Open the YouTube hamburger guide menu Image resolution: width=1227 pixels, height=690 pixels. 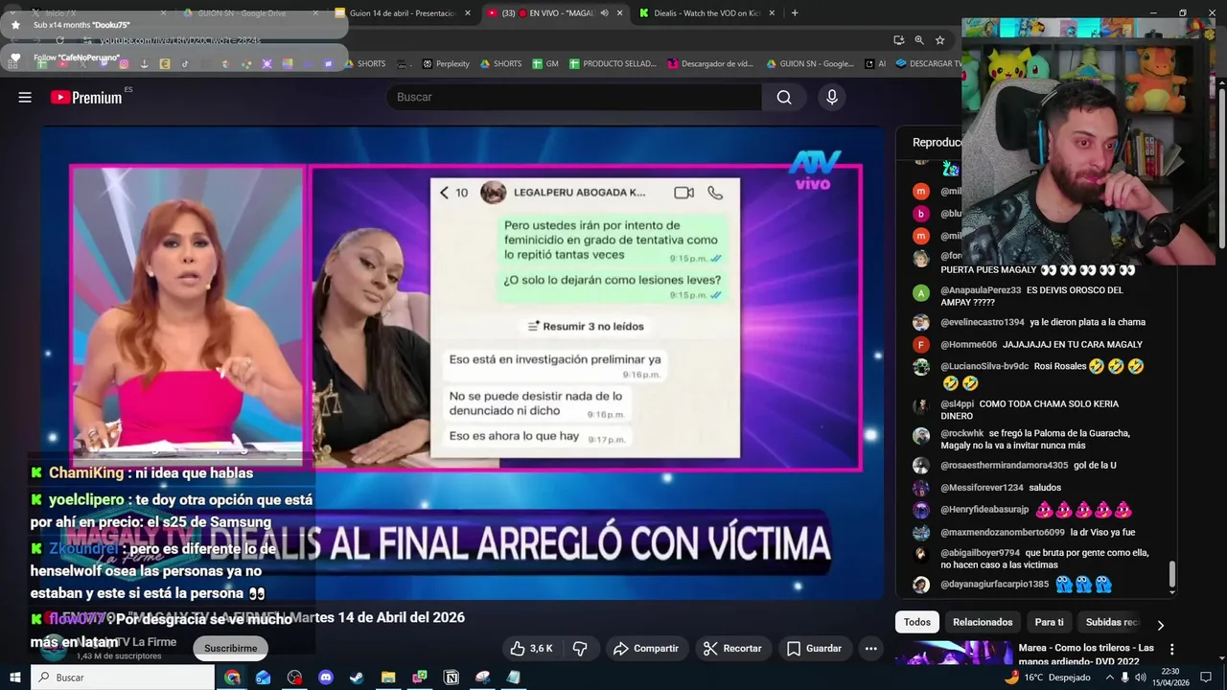pos(25,97)
